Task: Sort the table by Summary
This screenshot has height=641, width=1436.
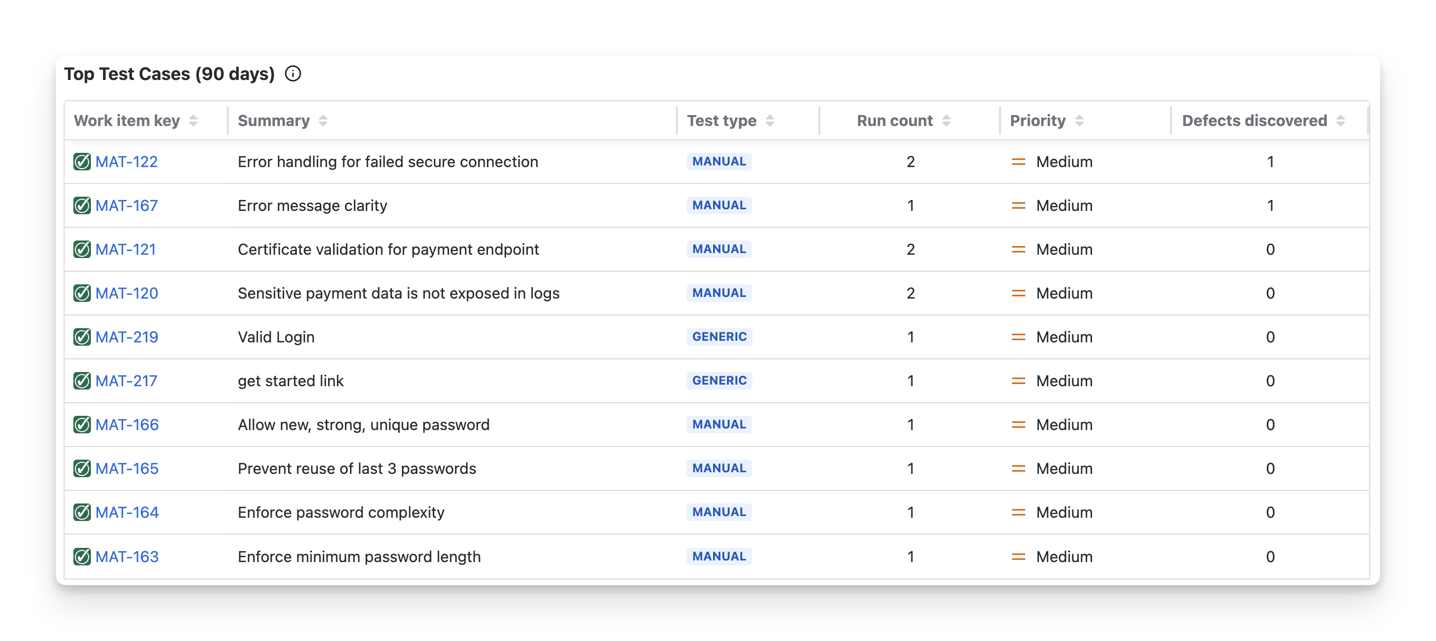Action: pos(323,121)
